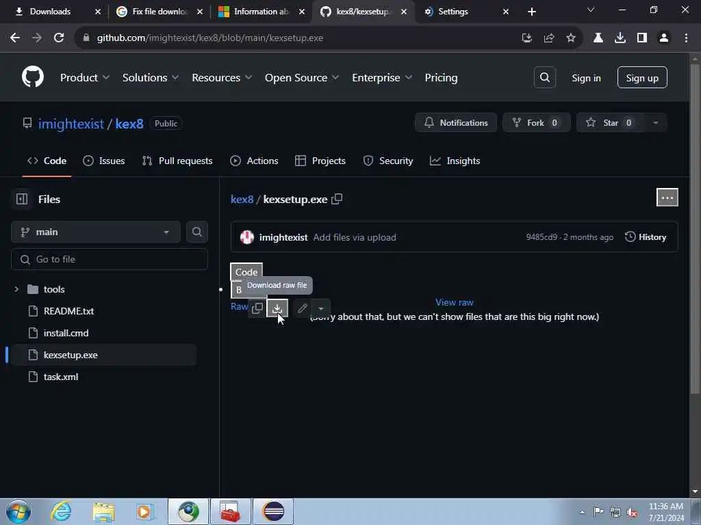Open the Security repository tab
This screenshot has height=525, width=701.
point(387,161)
